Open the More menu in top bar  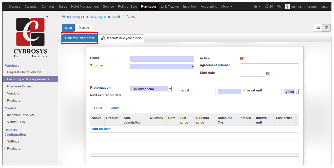pos(226,7)
